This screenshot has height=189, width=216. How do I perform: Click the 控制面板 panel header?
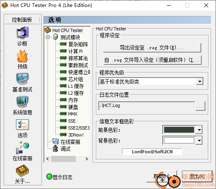23,19
